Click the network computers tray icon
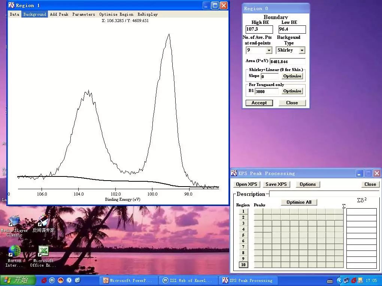The height and width of the screenshot is (286, 382). [x=346, y=281]
